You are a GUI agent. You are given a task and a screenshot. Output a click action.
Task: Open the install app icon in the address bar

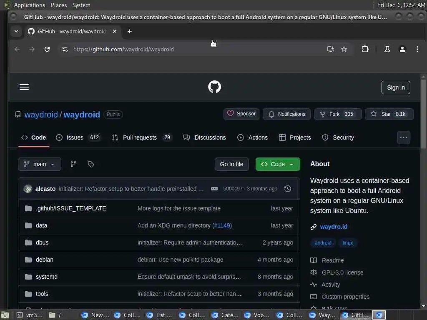(x=331, y=49)
